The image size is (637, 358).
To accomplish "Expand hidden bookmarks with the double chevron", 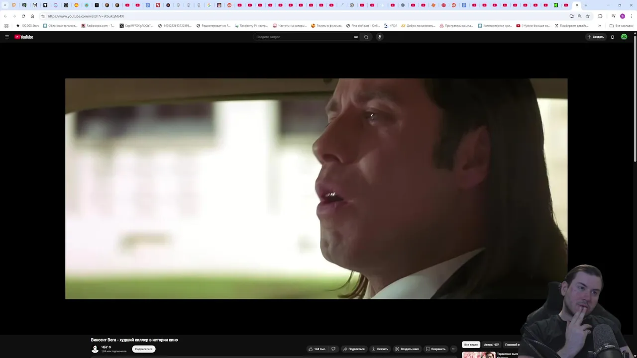I will coord(599,25).
